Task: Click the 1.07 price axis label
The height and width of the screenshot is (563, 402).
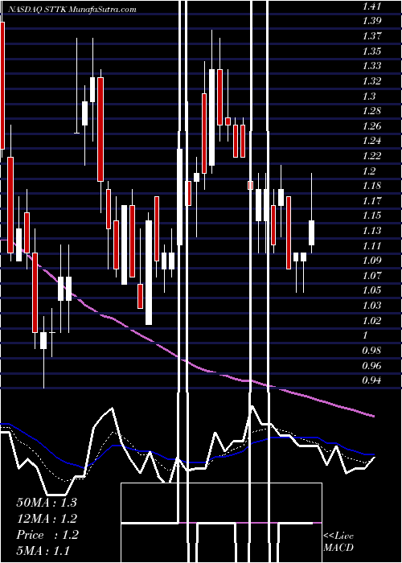Action: [371, 275]
